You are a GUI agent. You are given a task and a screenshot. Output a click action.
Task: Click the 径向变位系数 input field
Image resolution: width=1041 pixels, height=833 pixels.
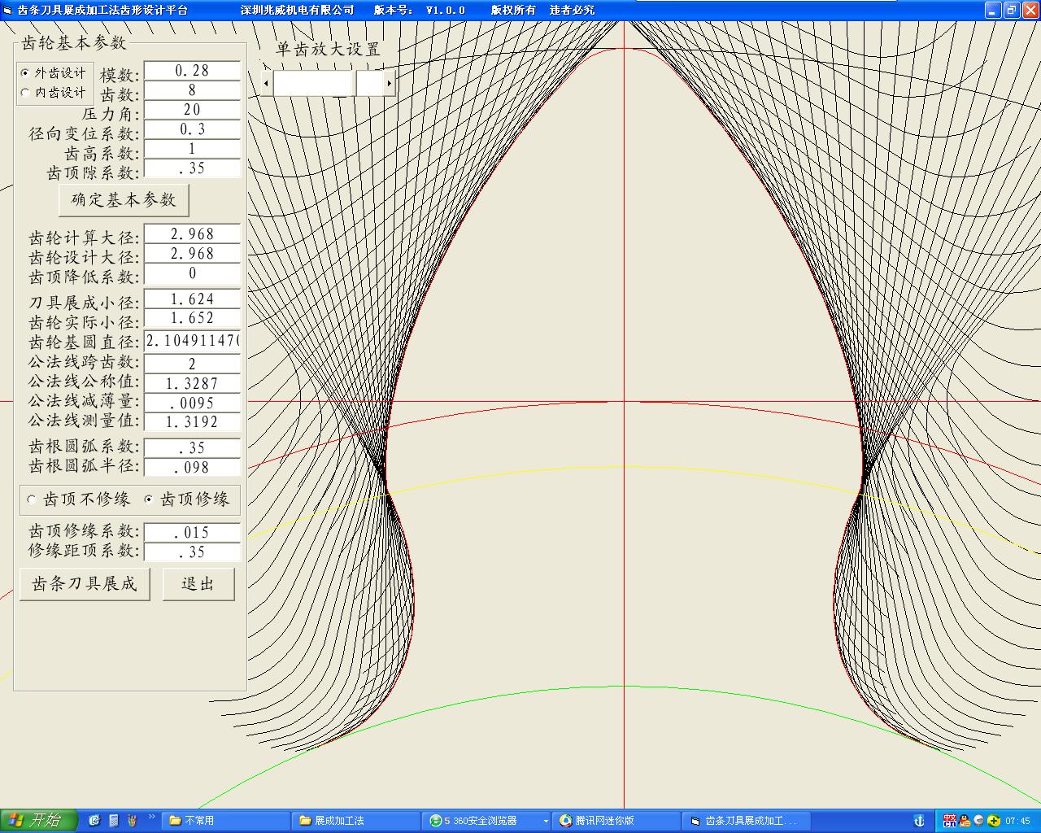(192, 129)
